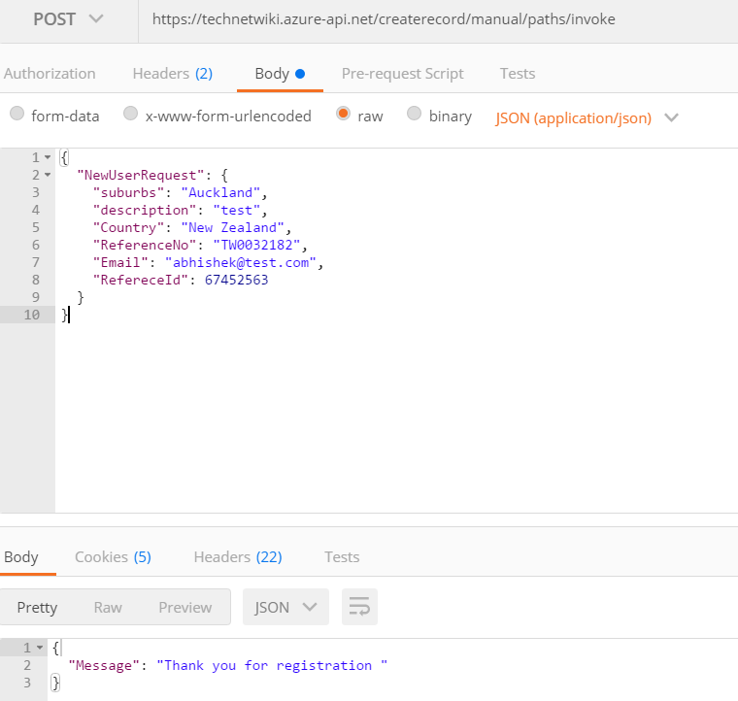Click the "ReferenceNo" key text
The height and width of the screenshot is (701, 738).
click(x=145, y=245)
